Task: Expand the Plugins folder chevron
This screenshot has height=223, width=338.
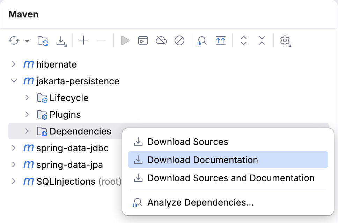Action: [27, 114]
